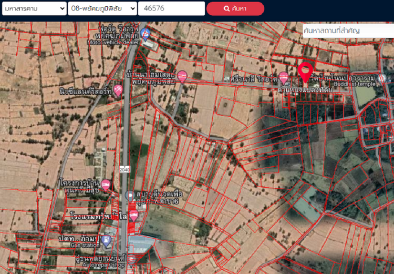
Task: Click the magnifier icon in search button
Action: (227, 9)
